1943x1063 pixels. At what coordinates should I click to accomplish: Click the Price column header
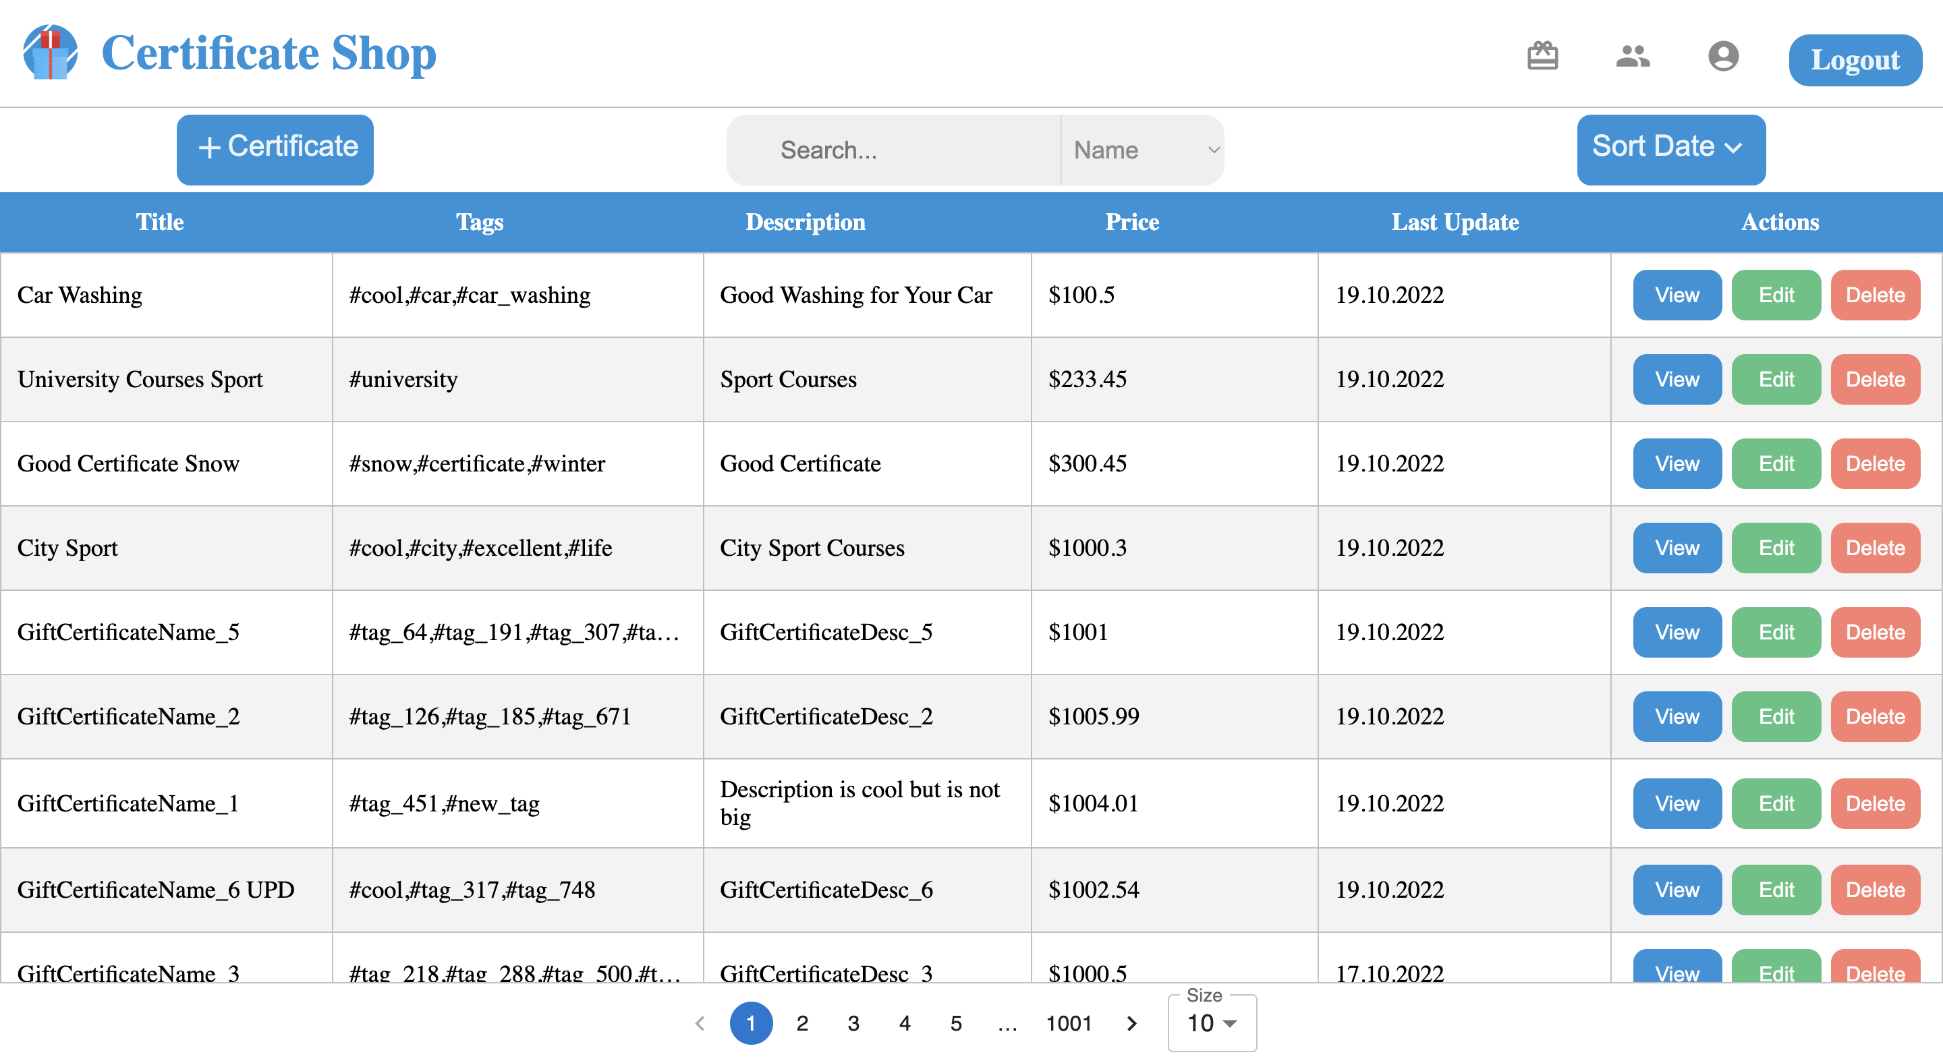tap(1131, 222)
